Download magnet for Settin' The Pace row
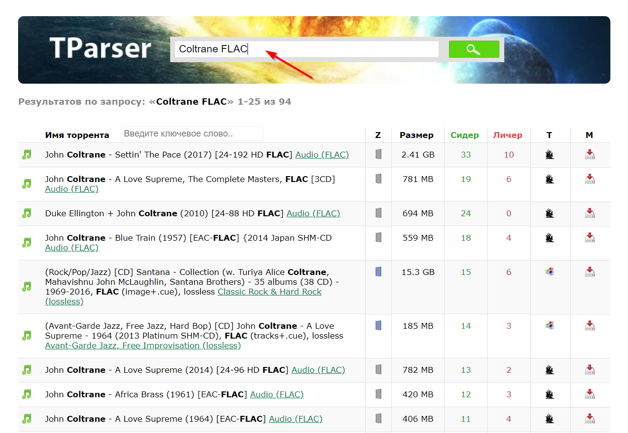The width and height of the screenshot is (628, 433). pos(590,155)
